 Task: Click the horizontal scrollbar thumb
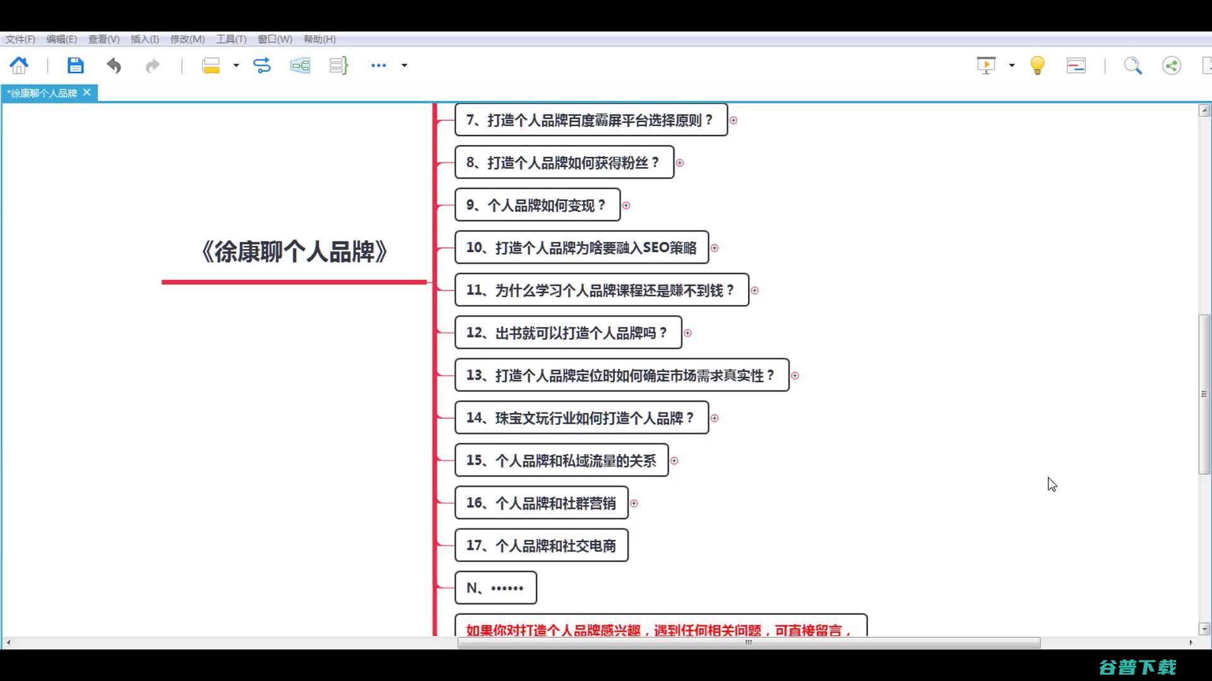pos(749,643)
